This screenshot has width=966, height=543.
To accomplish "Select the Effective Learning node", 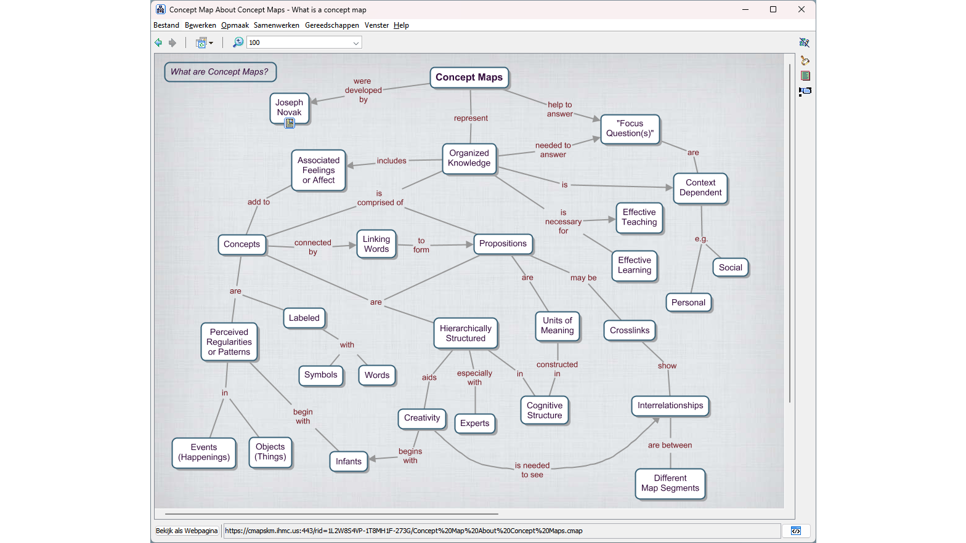I will [x=635, y=265].
